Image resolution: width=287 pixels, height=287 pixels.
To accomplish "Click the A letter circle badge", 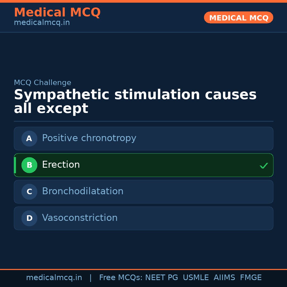I will click(29, 138).
